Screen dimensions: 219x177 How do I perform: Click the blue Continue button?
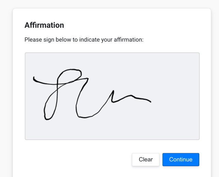181,159
